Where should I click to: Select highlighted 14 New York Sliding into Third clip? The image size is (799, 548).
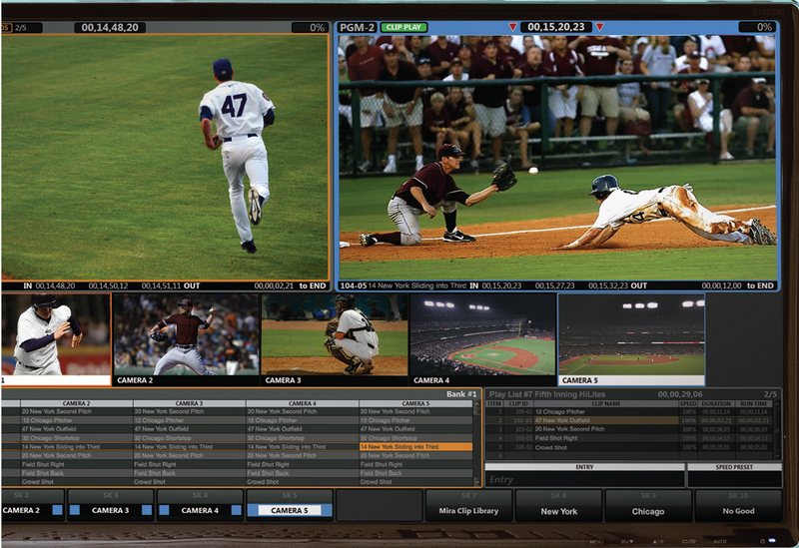tap(415, 446)
